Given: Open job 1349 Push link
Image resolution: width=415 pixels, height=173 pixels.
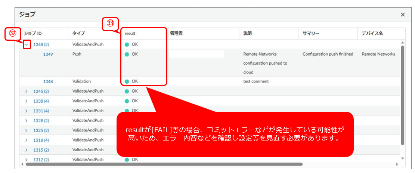Looking at the screenshot, I should [x=48, y=54].
